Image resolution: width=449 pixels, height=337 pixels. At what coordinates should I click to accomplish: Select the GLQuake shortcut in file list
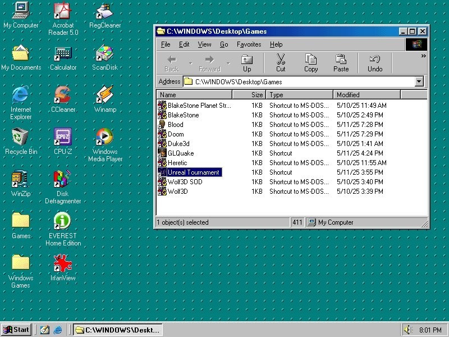pos(181,153)
